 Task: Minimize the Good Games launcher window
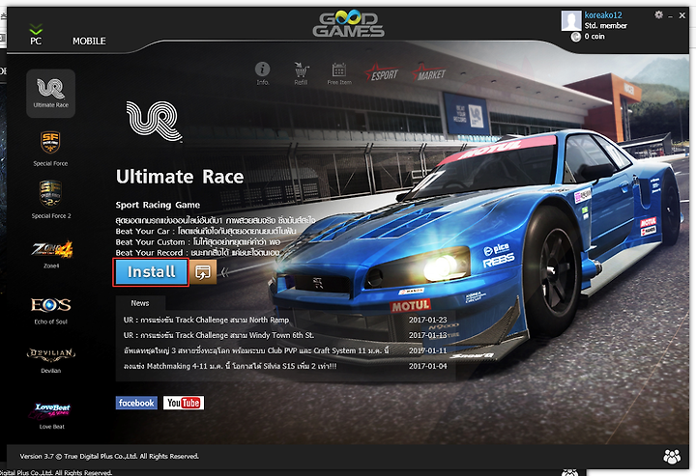tap(670, 16)
